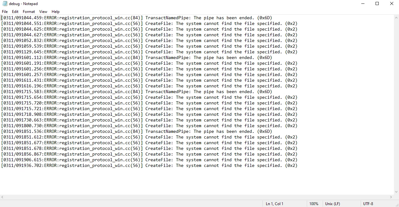
Task: Click the log line timestamped 091715.583
Action: (137, 92)
